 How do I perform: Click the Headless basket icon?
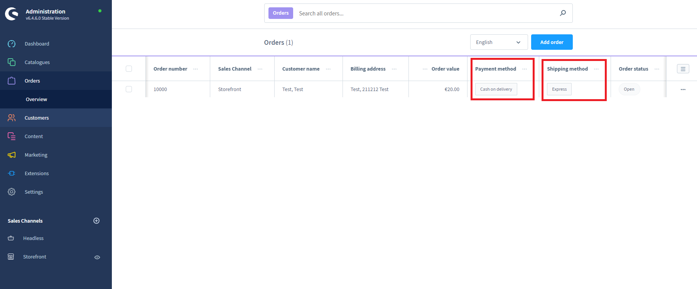click(x=11, y=238)
